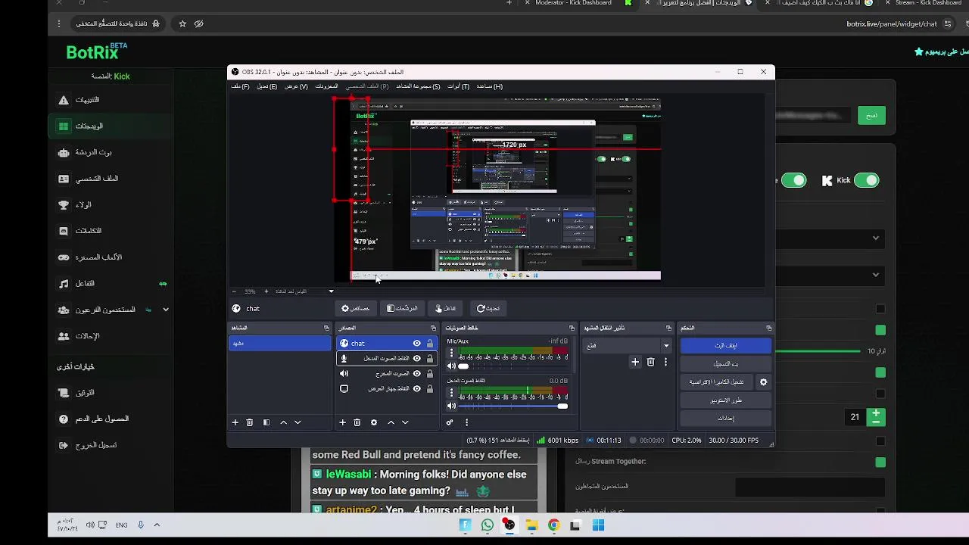This screenshot has height=545, width=969.
Task: Open the مساعدة (H) Help menu in OBS
Action: [489, 86]
